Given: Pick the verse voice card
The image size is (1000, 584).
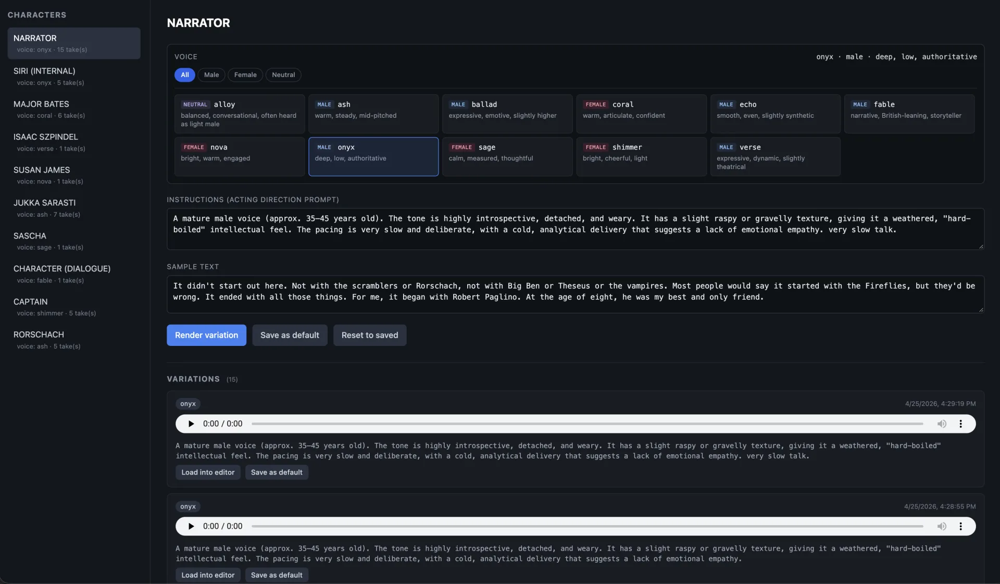Looking at the screenshot, I should tap(775, 156).
